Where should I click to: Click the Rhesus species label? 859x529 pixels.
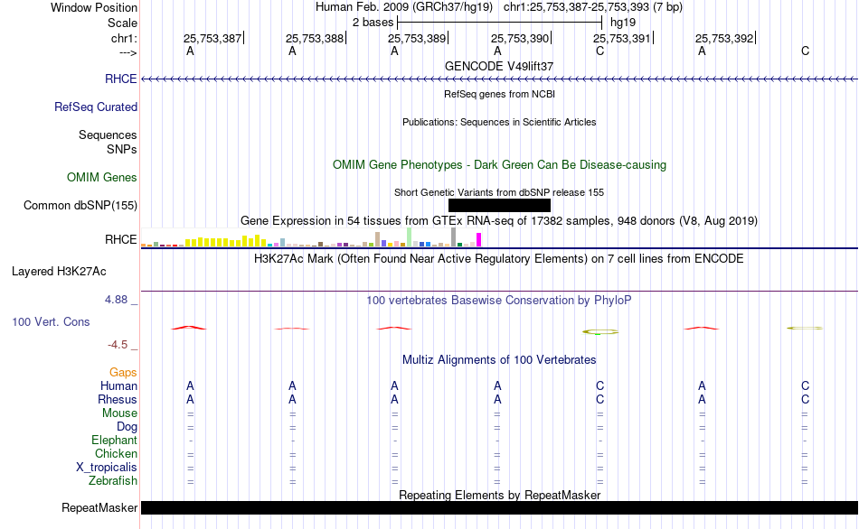[x=118, y=400]
